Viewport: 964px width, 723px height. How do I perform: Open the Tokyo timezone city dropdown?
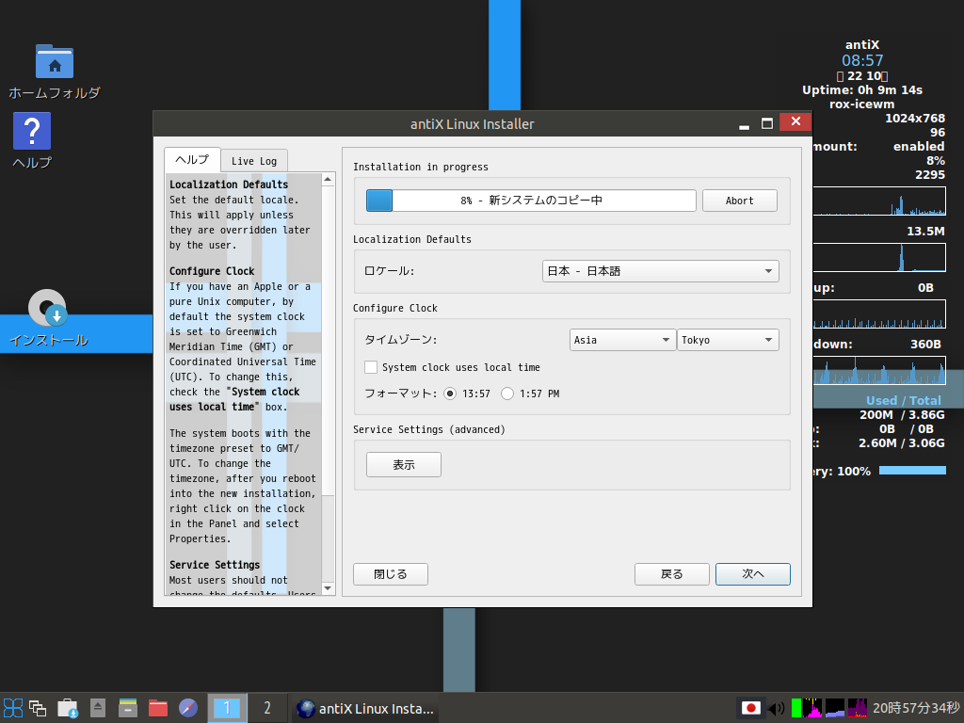pos(728,340)
